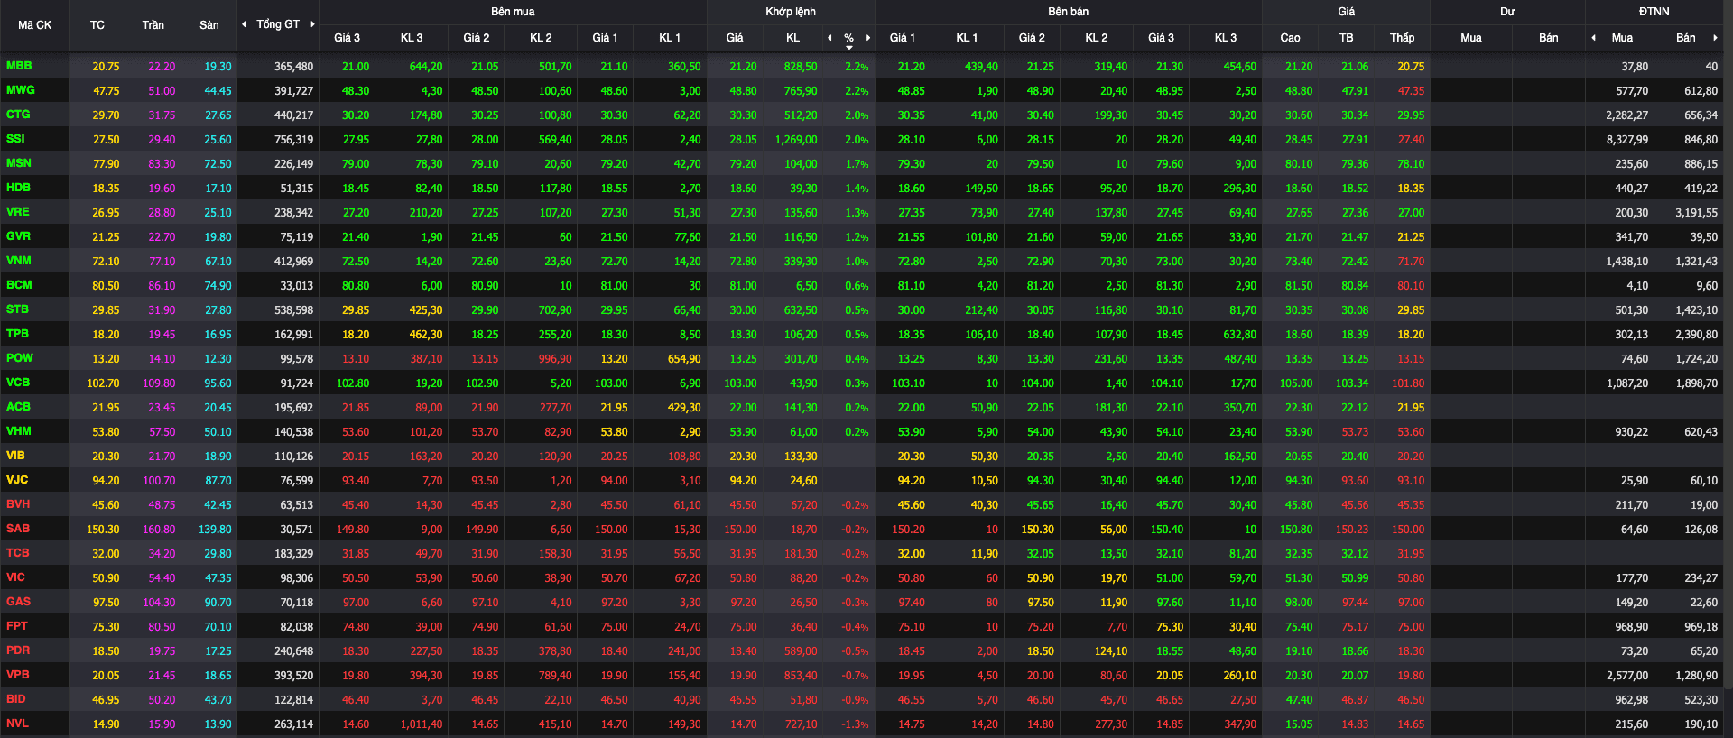
Task: Open the MBB ticker symbol
Action: (x=19, y=66)
